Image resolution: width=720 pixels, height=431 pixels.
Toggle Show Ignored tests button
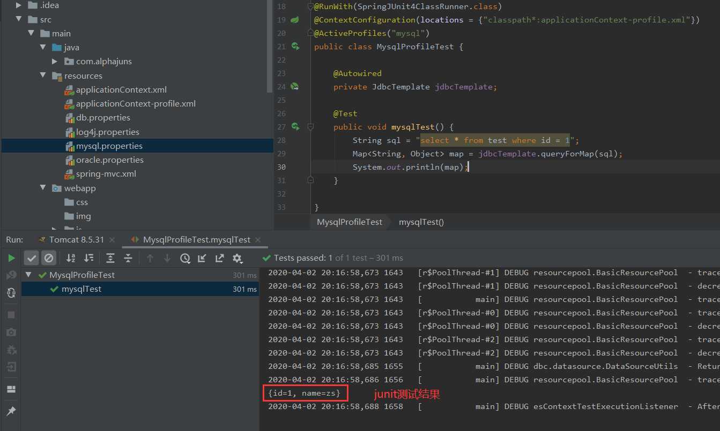pyautogui.click(x=49, y=258)
